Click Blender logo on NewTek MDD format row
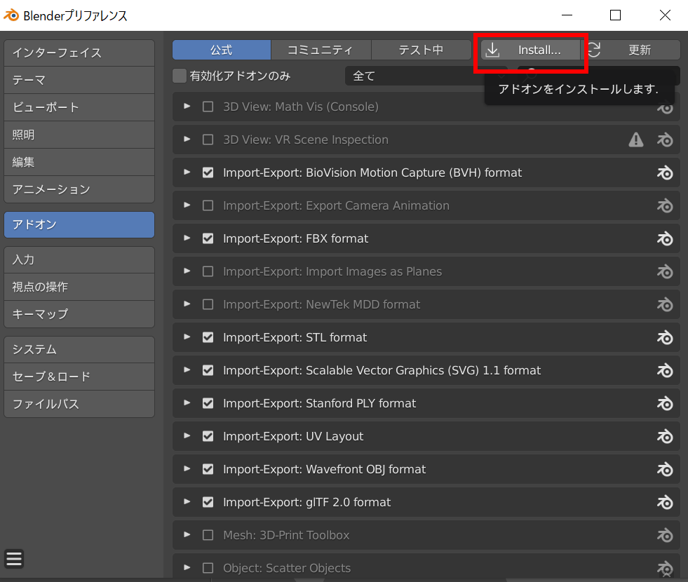Screen dimensions: 688x582 pyautogui.click(x=665, y=304)
